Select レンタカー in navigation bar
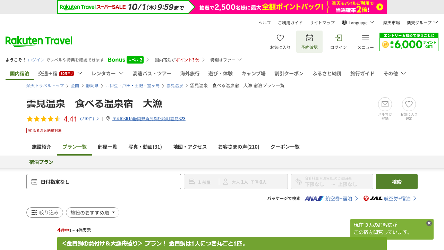The height and width of the screenshot is (250, 444). coord(108,74)
